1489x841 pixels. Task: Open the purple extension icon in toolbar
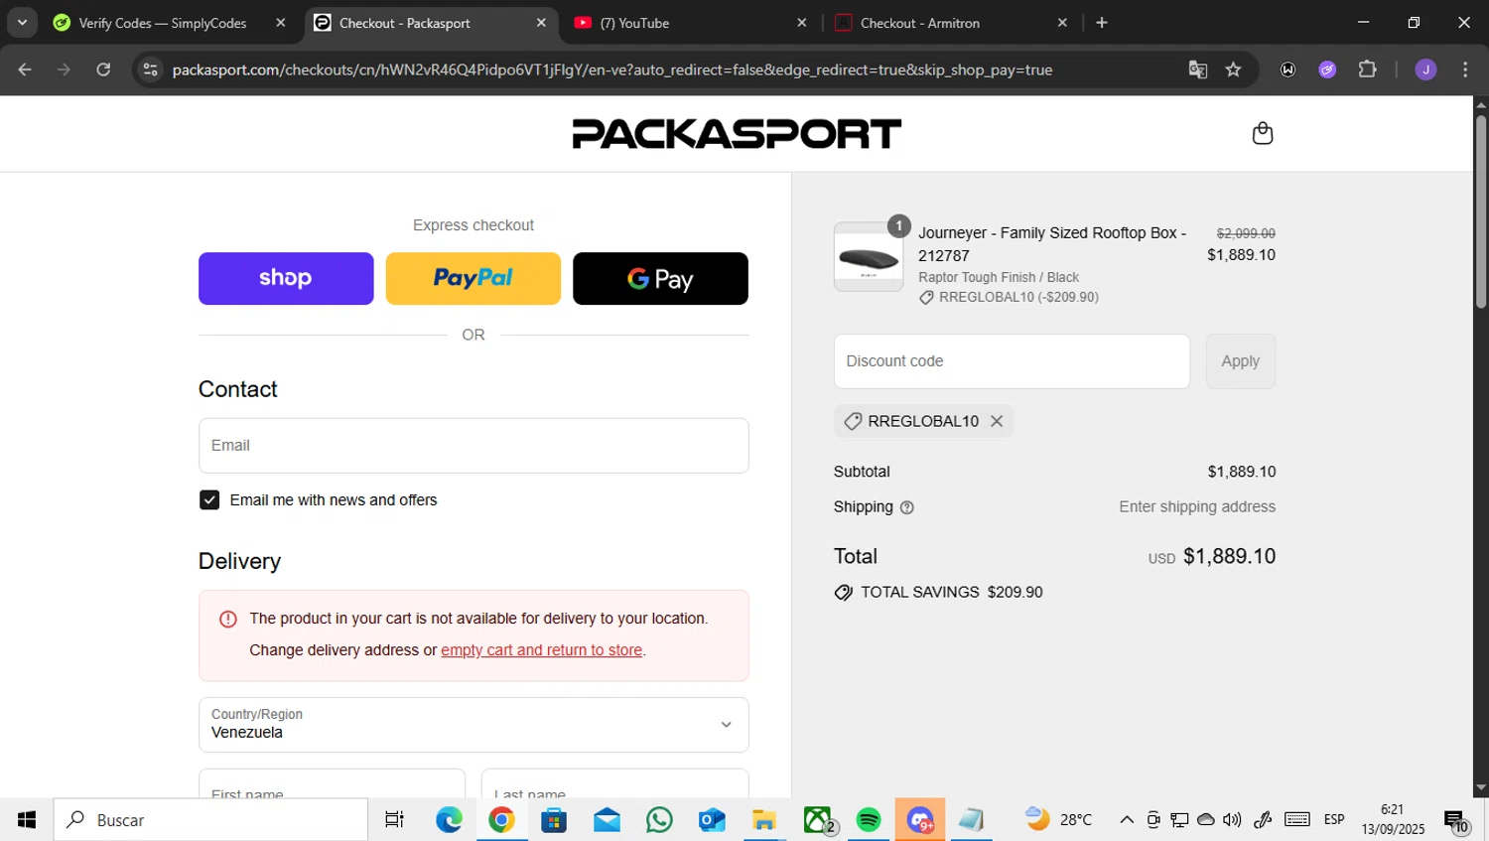[1327, 70]
